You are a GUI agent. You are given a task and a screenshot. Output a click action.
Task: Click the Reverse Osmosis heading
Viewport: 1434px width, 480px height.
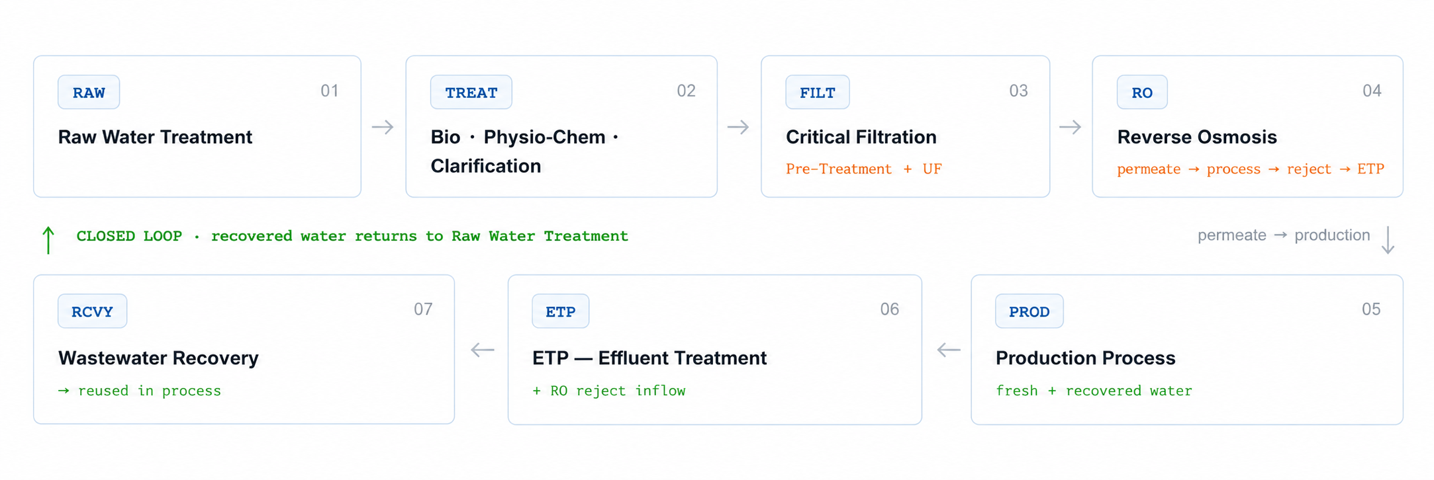point(1197,137)
